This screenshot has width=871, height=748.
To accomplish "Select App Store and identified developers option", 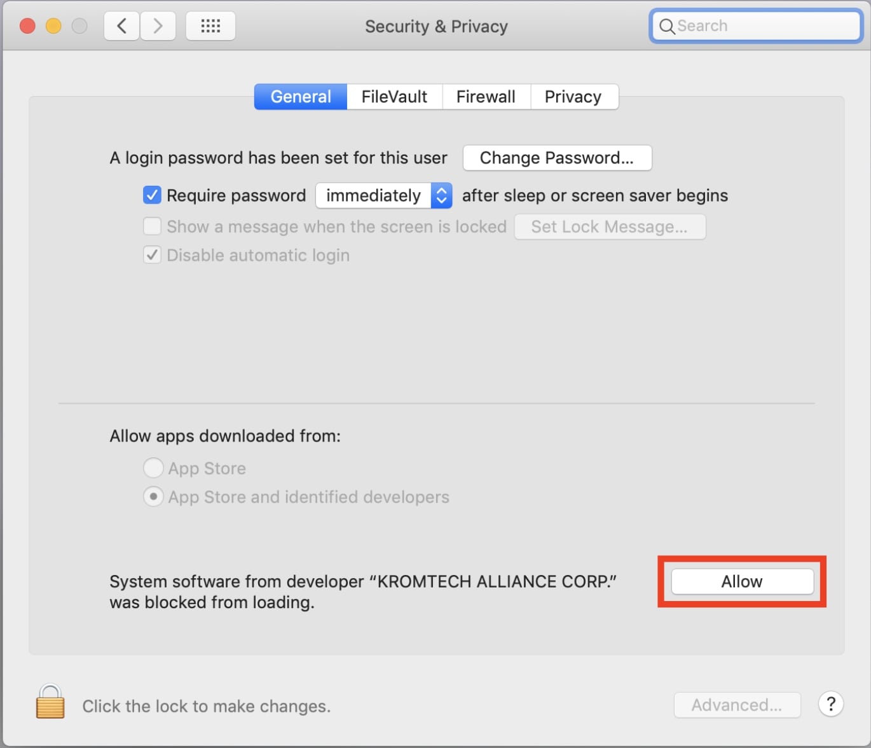I will coord(153,496).
